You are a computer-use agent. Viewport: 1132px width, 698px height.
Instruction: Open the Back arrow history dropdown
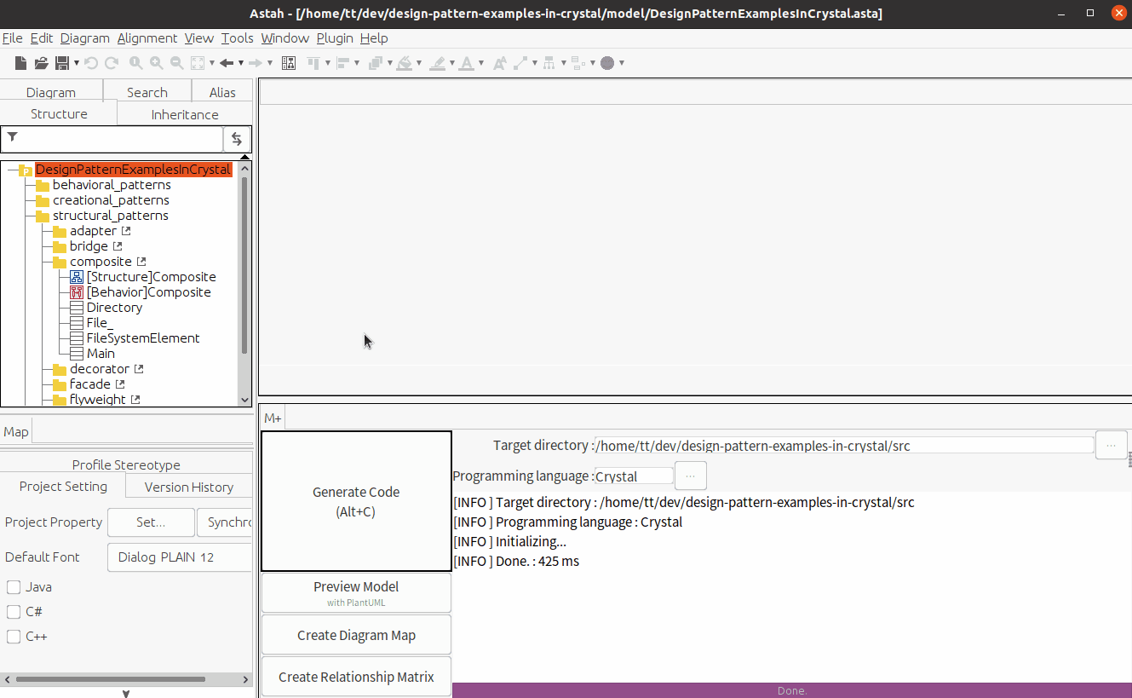(241, 63)
